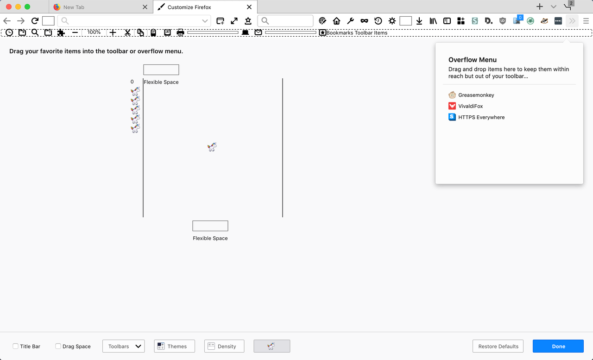
Task: Click the Library books icon
Action: [x=433, y=21]
